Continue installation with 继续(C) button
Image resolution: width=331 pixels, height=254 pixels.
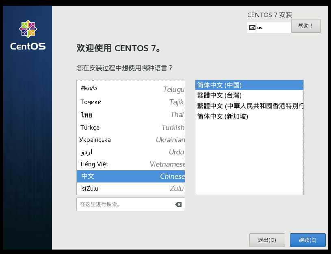(307, 240)
